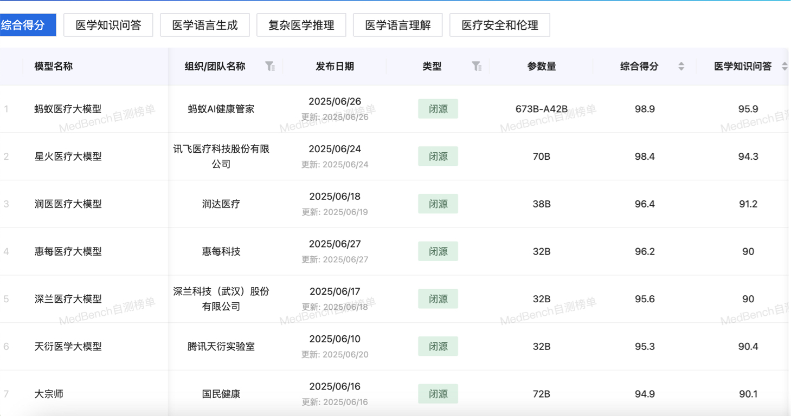The width and height of the screenshot is (791, 416).
Task: Select the 综合得分 tab
Action: 28,25
